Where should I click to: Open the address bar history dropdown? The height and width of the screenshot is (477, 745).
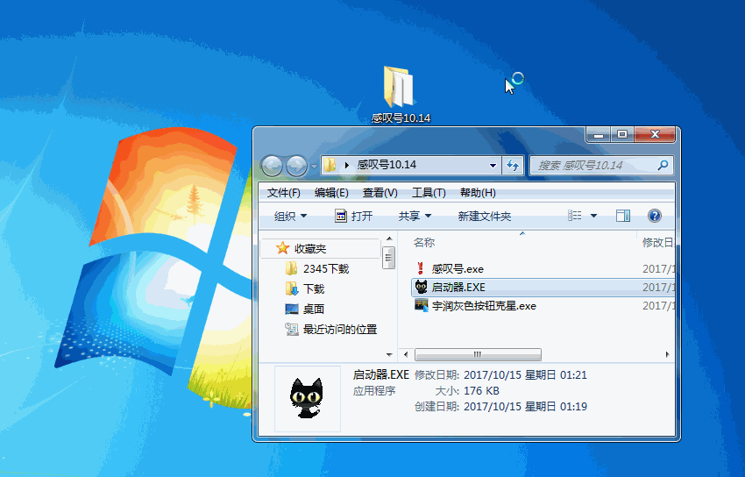(x=493, y=165)
